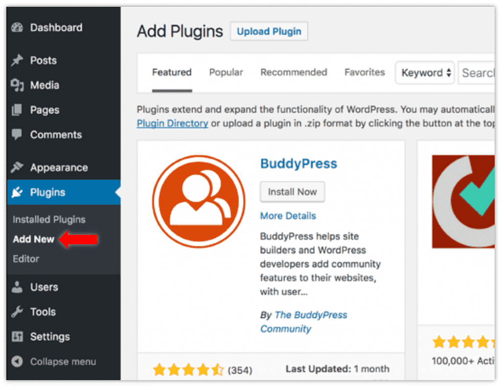Click the 100,000+ active installs text
This screenshot has height=386, width=501.
(463, 361)
